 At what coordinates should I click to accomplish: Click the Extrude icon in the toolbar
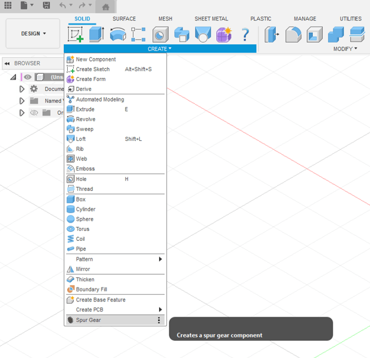click(x=97, y=34)
